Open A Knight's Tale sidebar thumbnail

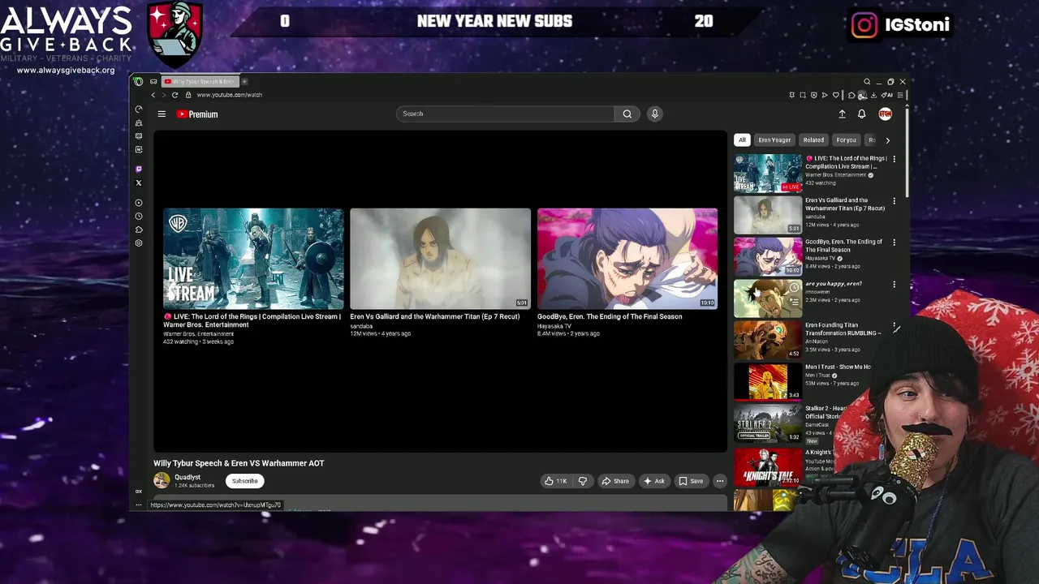pos(768,466)
